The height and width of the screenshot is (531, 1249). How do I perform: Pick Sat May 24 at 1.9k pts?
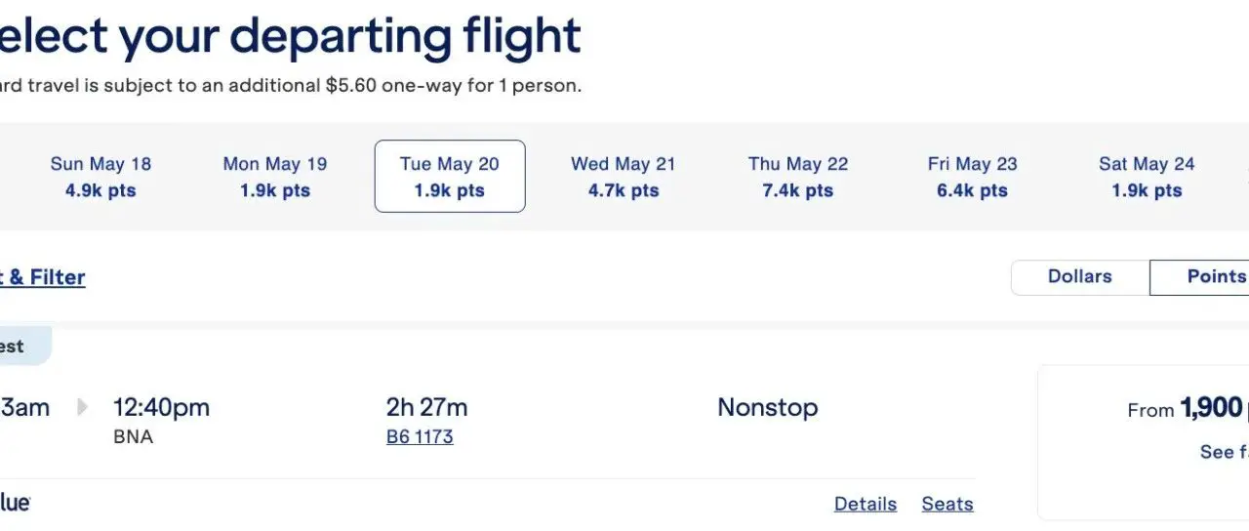tap(1146, 177)
